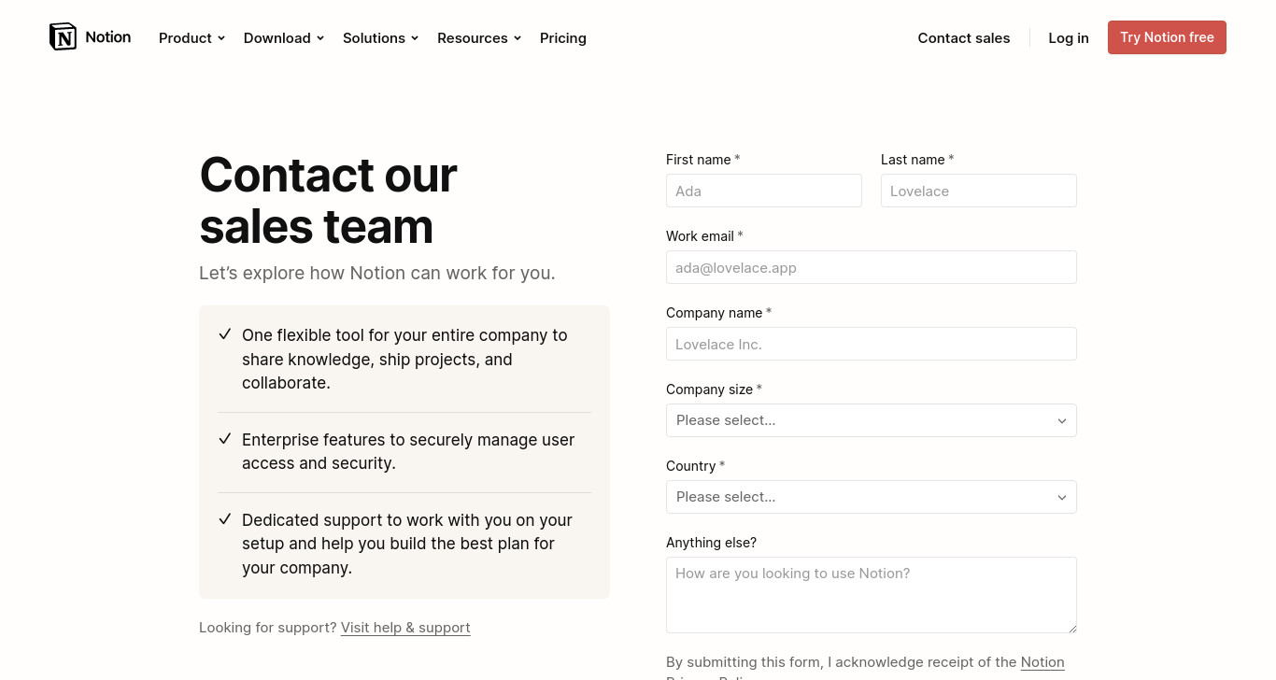1276x680 pixels.
Task: Focus the Work email input field
Action: (872, 267)
